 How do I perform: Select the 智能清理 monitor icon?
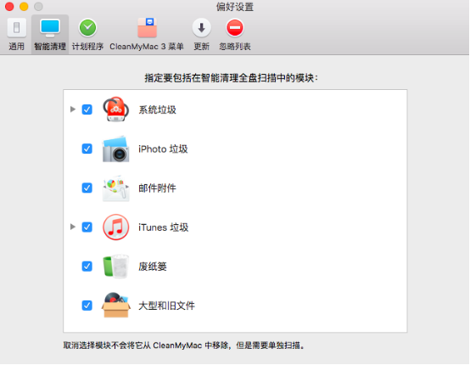(50, 28)
